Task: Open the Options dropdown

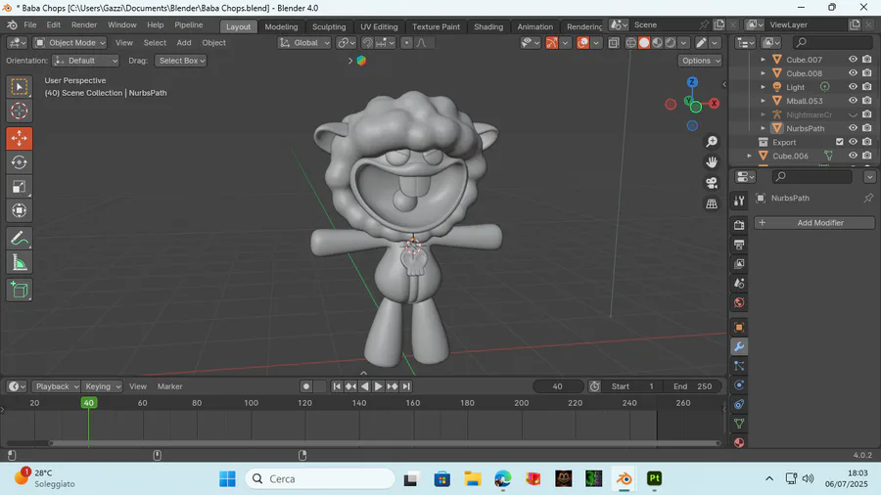Action: (x=700, y=61)
